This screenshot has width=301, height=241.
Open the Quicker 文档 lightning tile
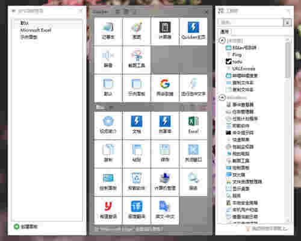(137, 125)
